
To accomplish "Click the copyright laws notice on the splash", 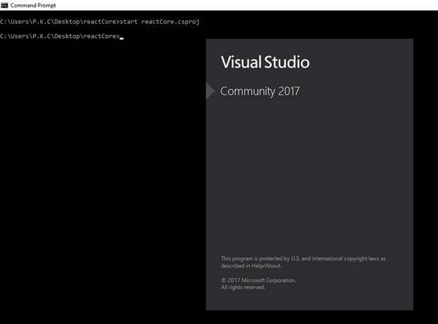I will click(303, 262).
